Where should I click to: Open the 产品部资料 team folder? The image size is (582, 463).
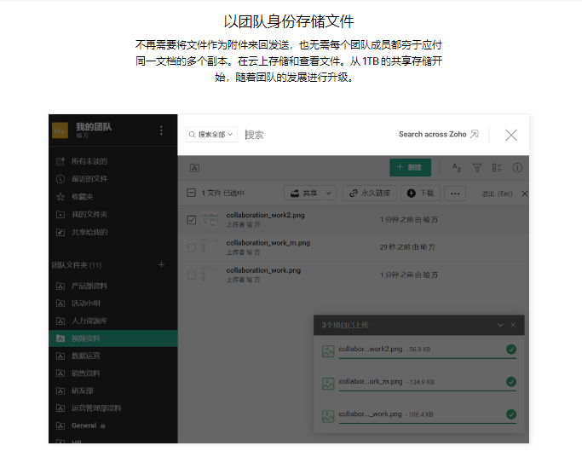point(89,286)
